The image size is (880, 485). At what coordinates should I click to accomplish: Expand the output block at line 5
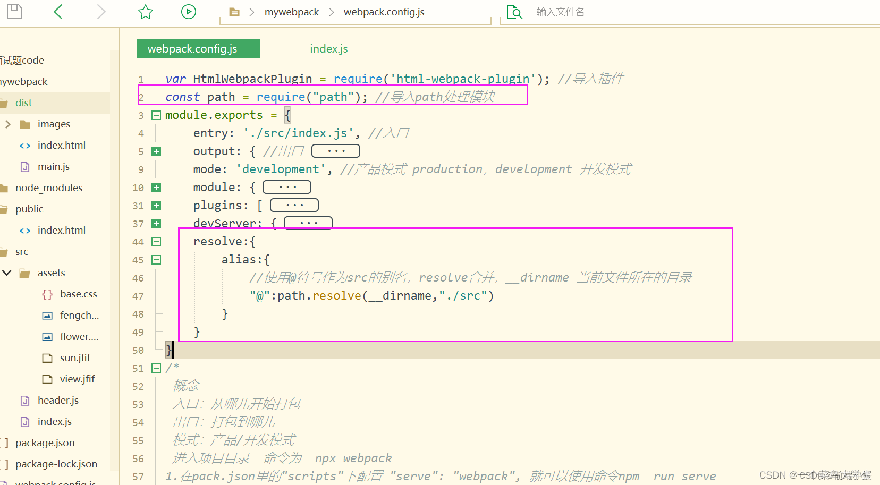click(156, 151)
